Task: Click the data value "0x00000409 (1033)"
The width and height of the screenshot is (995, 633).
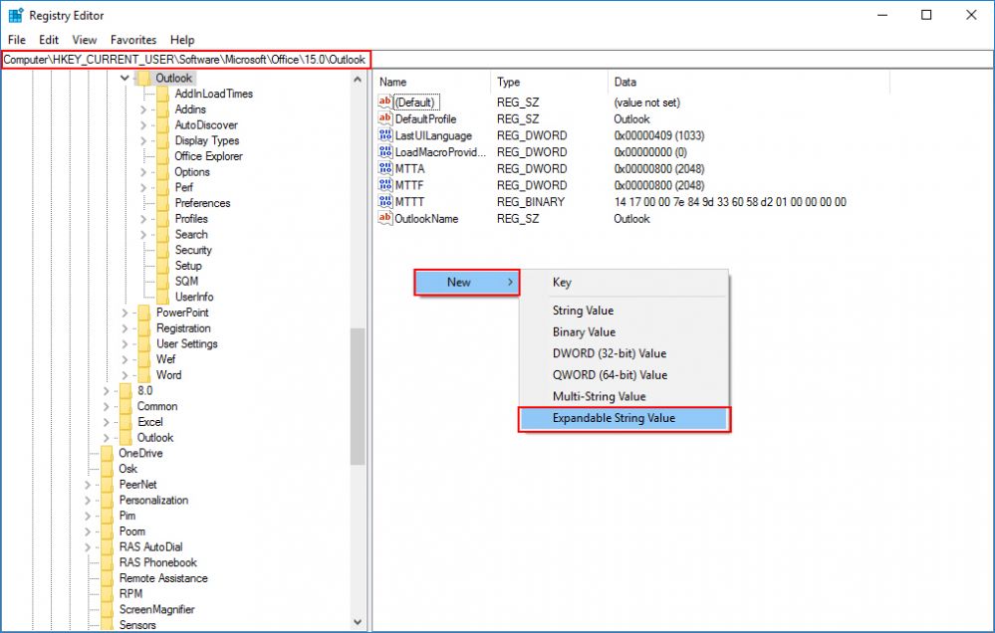Action: pos(658,135)
